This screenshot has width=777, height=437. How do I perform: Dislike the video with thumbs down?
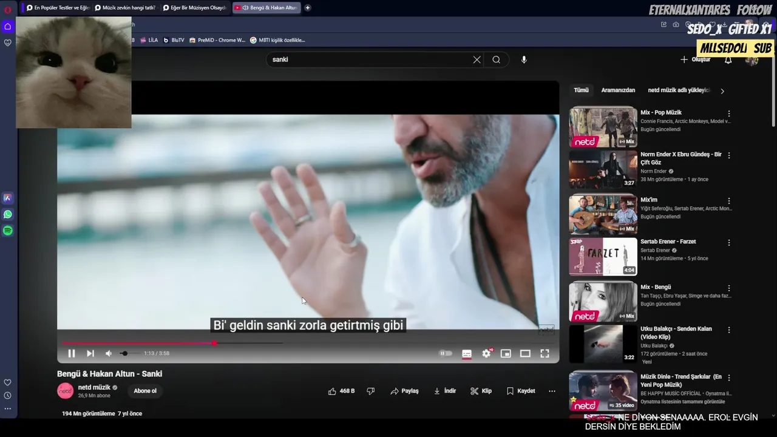tap(371, 391)
